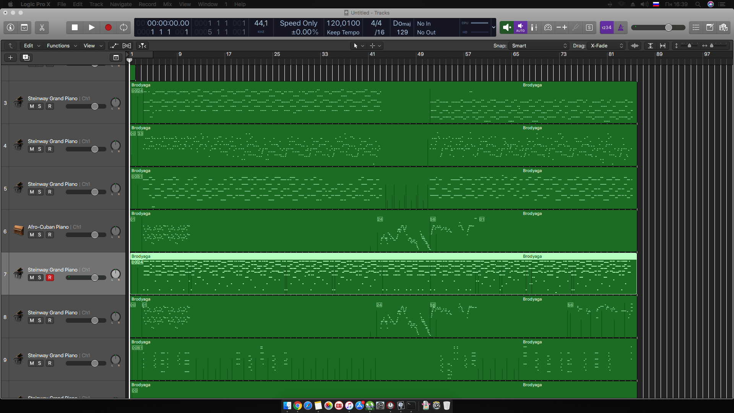Click the waveform zoom icon
Image resolution: width=734 pixels, height=413 pixels.
pyautogui.click(x=635, y=46)
